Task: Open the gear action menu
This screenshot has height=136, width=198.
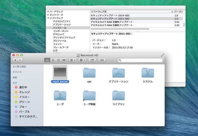Action: click(82, 60)
